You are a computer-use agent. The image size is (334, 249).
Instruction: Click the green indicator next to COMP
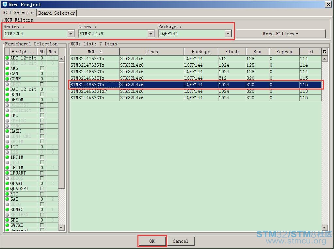(x=7, y=79)
